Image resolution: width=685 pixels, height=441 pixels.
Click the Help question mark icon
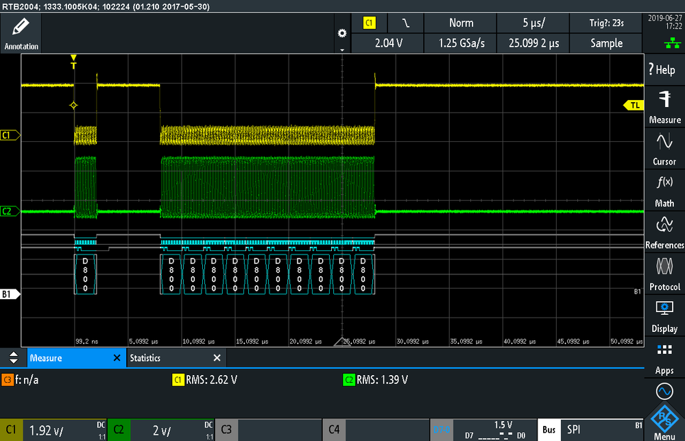tap(662, 69)
